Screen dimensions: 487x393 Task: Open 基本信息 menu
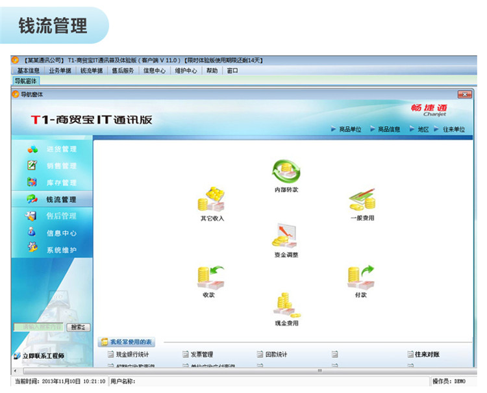pyautogui.click(x=29, y=71)
